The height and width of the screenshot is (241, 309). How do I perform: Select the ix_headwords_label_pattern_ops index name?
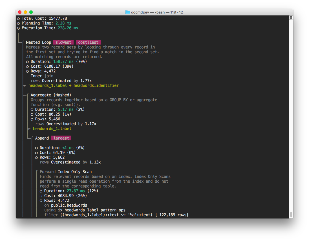[91, 210]
